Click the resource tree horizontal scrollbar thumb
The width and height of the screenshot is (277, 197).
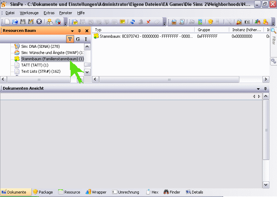(x=39, y=80)
